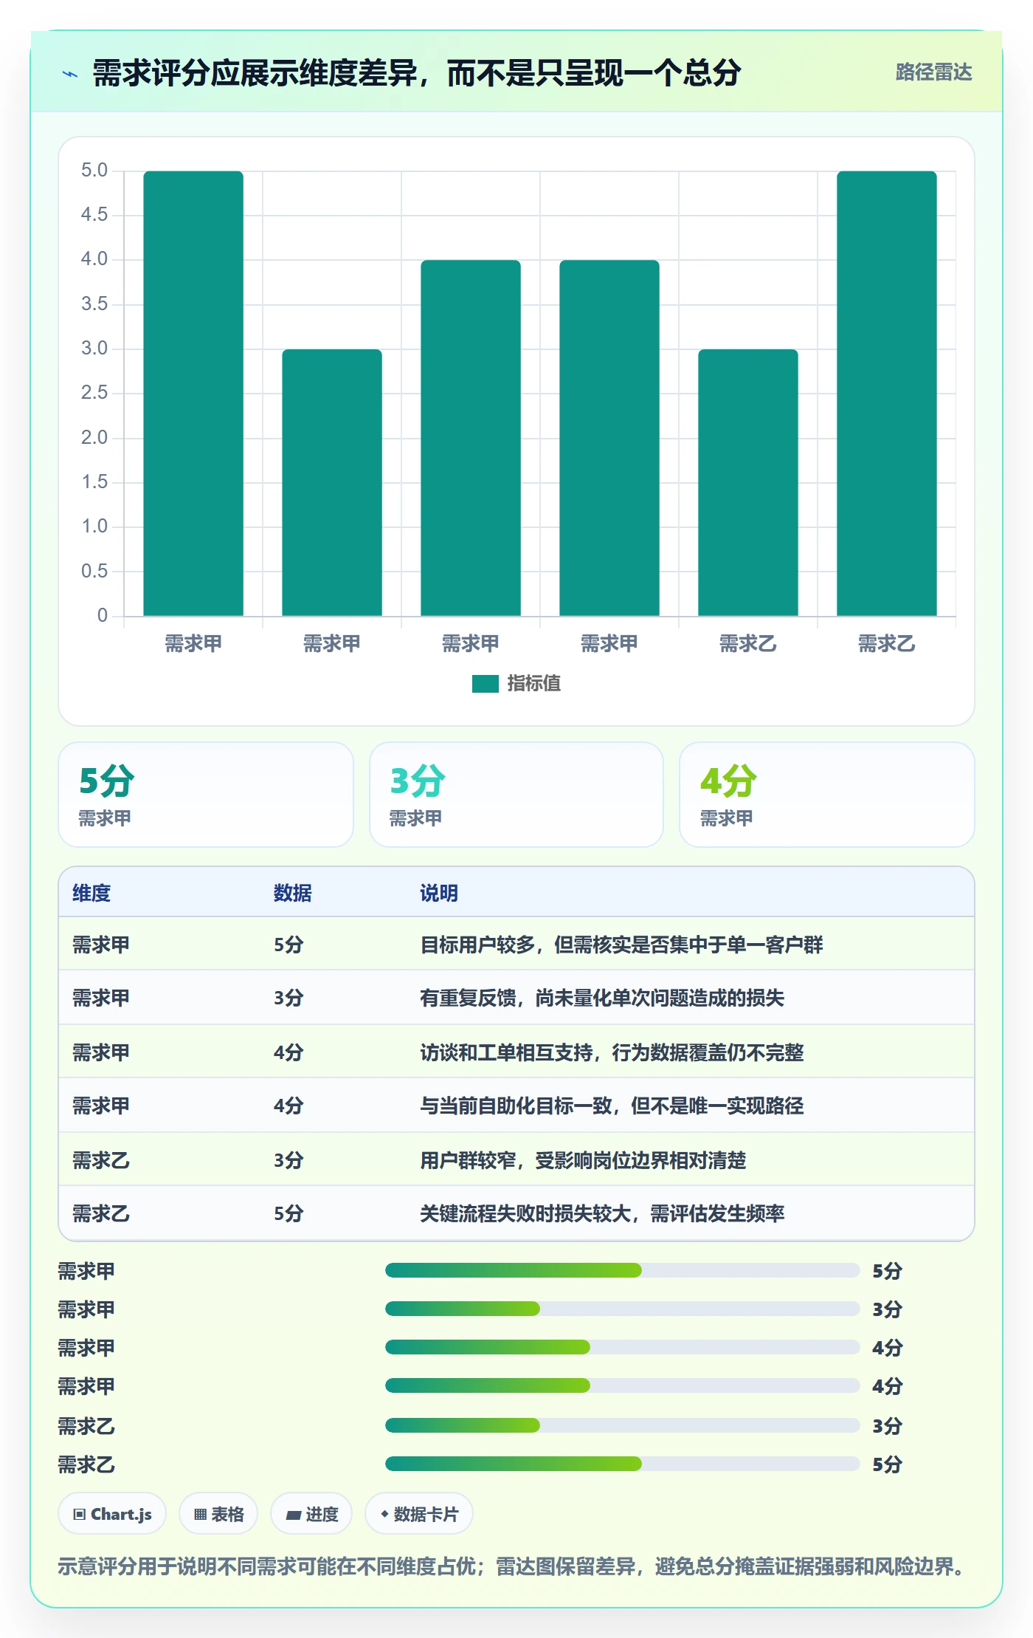Viewport: 1033px width, 1638px height.
Task: Click the 说明 column header
Action: [x=439, y=893]
